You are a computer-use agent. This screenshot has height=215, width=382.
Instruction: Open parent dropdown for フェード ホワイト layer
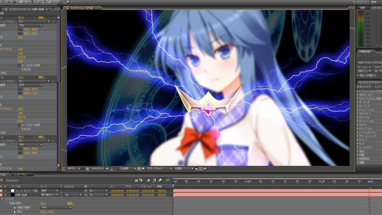click(x=98, y=191)
